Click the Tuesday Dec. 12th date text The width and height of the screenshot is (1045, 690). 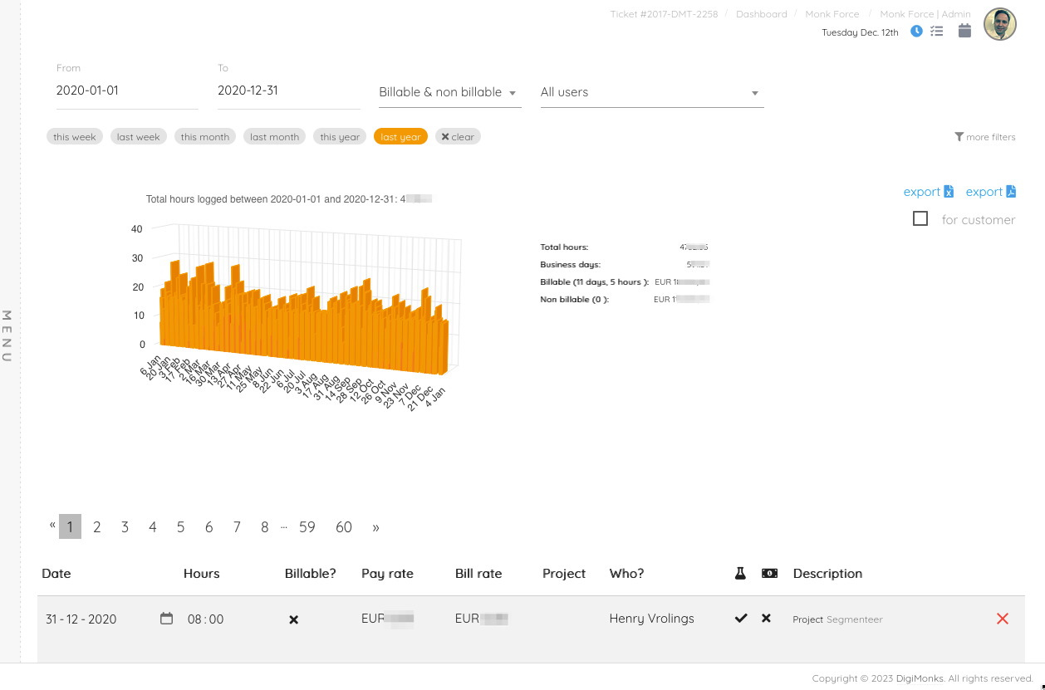point(860,32)
